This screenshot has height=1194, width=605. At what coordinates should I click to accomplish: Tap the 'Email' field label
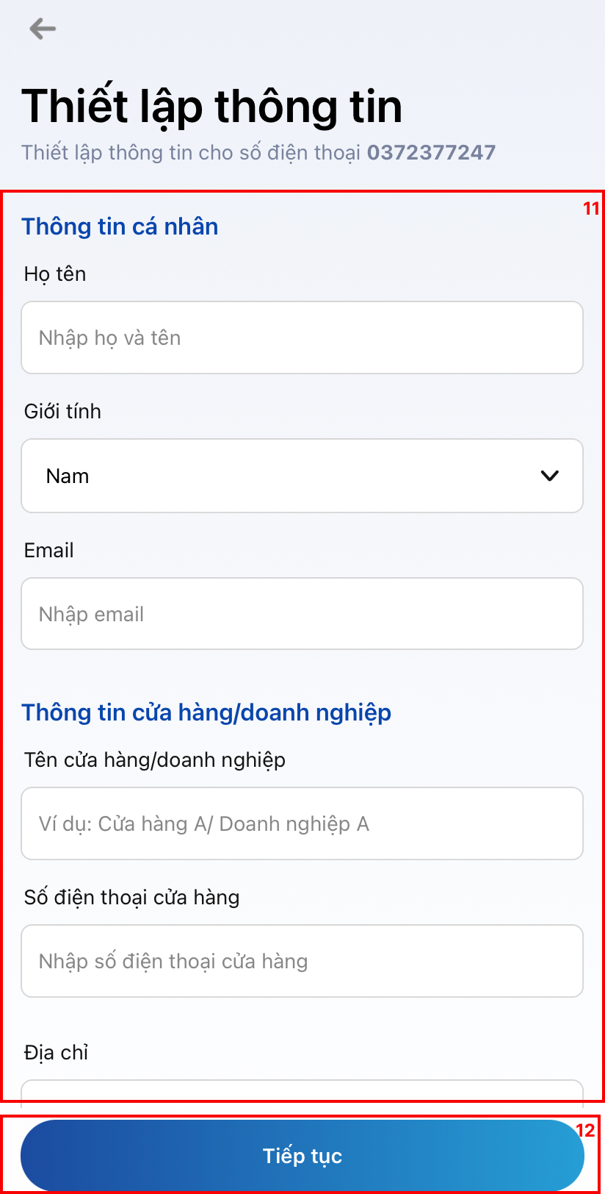(x=49, y=551)
